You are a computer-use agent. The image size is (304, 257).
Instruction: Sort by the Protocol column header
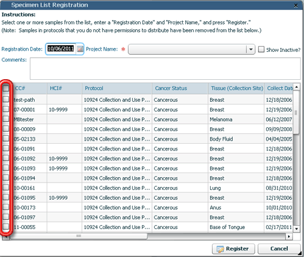click(x=117, y=89)
